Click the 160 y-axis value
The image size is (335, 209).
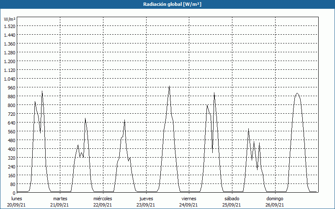click(x=12, y=175)
